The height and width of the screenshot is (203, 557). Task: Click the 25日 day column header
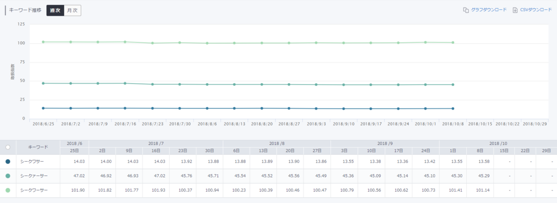75,150
